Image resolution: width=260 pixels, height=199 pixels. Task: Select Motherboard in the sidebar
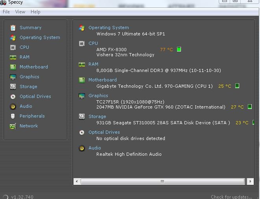34,67
